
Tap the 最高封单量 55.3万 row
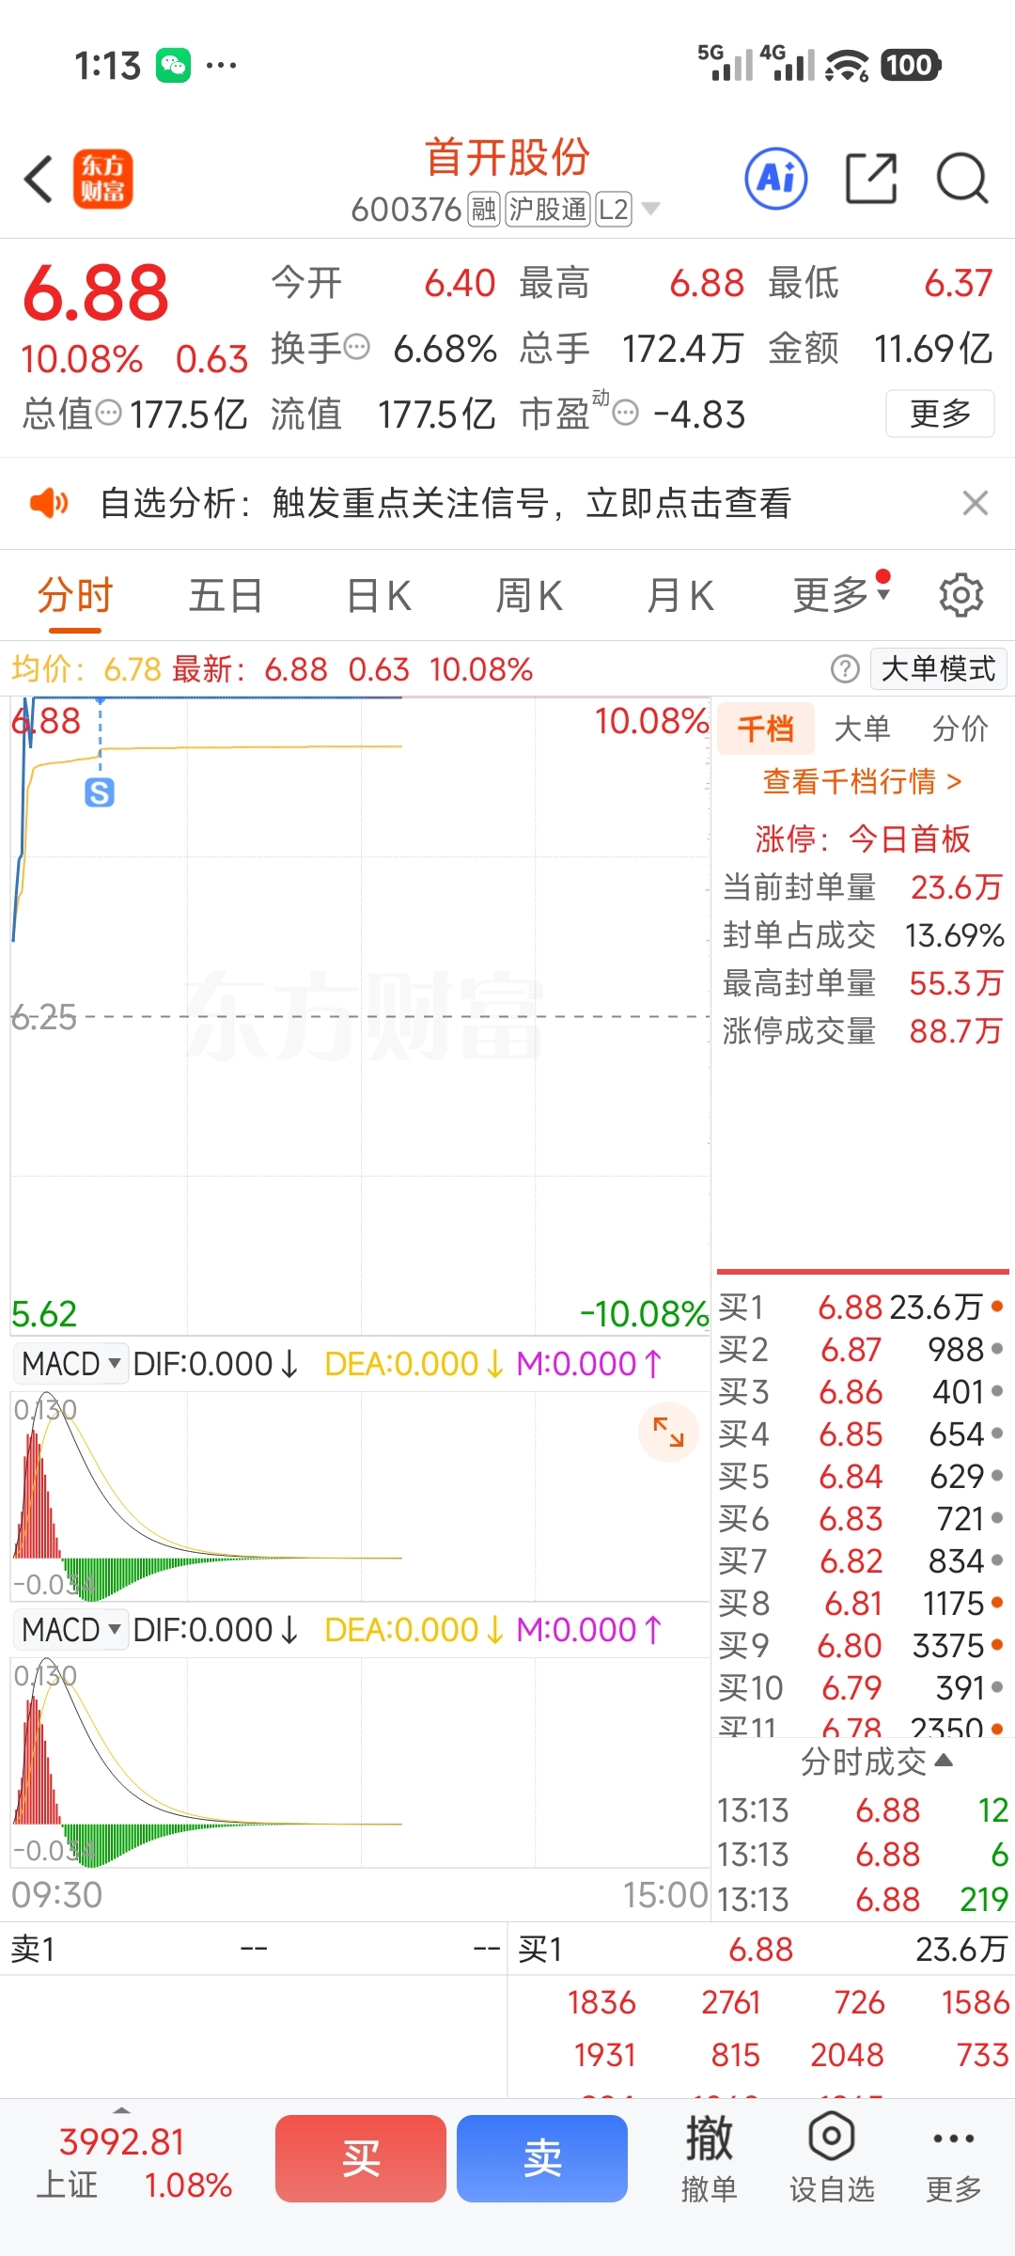(x=862, y=983)
